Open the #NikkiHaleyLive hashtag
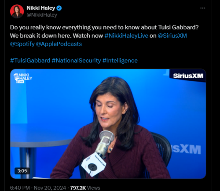The image size is (220, 191). (126, 36)
